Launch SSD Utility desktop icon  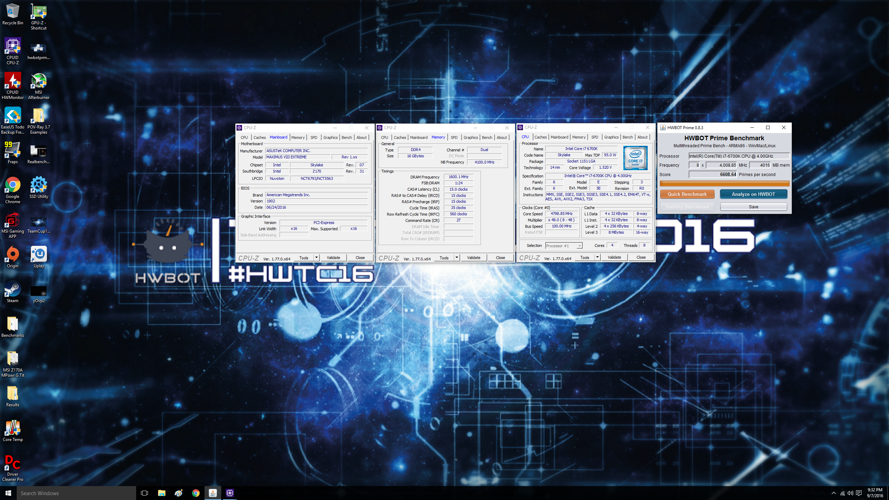pos(39,187)
